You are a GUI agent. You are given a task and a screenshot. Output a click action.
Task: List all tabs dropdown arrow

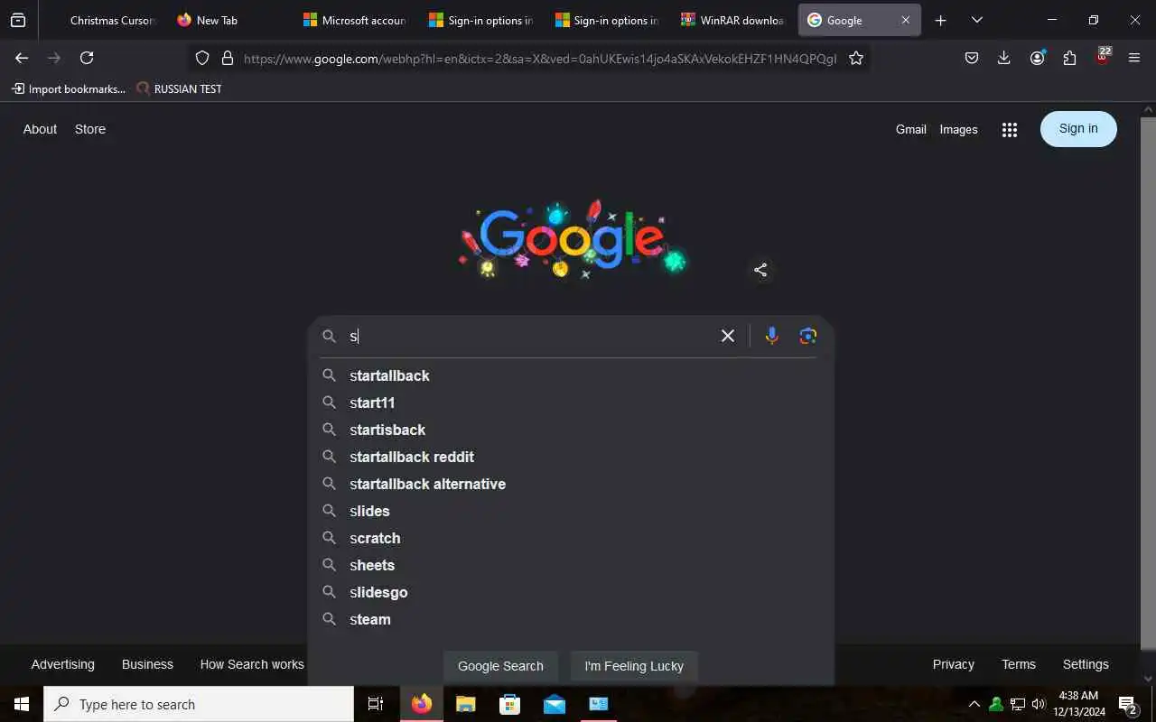tap(976, 20)
